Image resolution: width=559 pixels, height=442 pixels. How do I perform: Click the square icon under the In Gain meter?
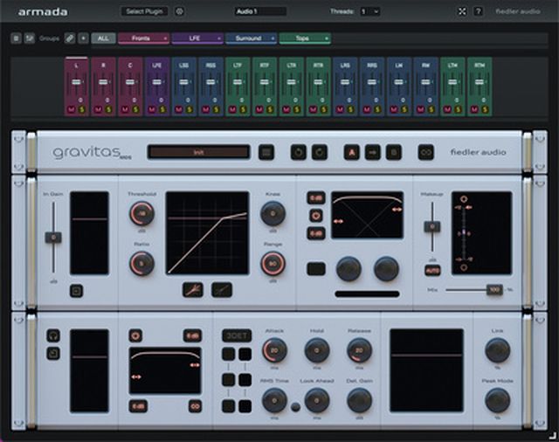(x=76, y=291)
